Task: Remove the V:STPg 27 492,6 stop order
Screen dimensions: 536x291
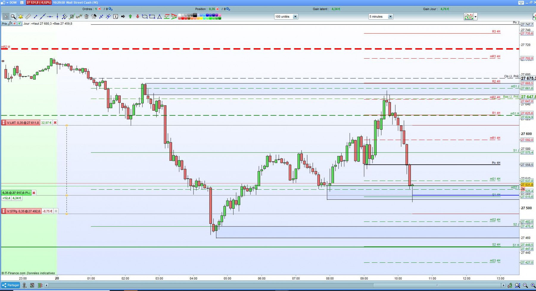Action: (x=56, y=211)
